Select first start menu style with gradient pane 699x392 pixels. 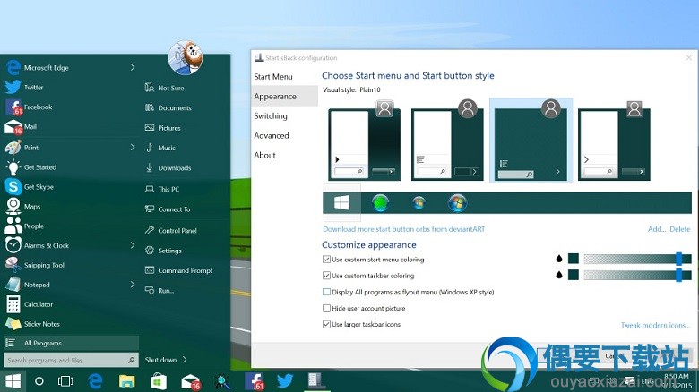[x=365, y=141]
